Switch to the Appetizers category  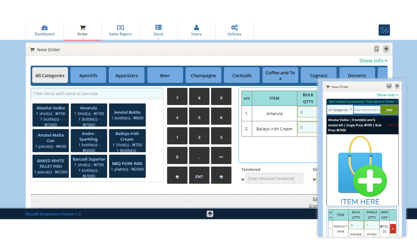[x=127, y=75]
